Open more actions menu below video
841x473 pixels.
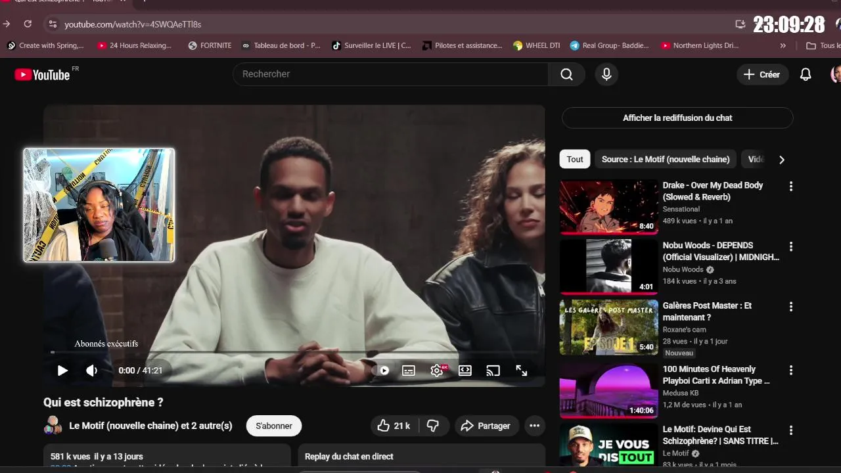point(535,426)
